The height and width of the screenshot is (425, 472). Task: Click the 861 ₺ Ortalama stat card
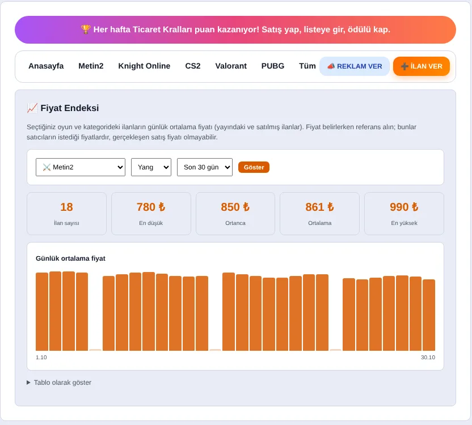point(320,214)
